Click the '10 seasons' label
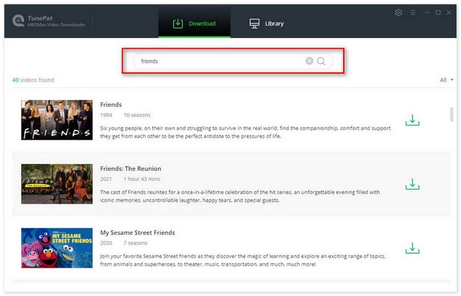Viewport: 461px width, 296px height. tap(137, 115)
